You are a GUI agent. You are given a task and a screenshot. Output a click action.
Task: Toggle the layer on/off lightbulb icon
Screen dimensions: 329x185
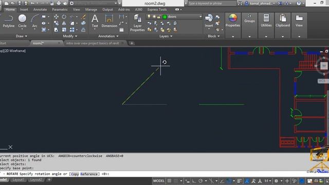tap(149, 16)
